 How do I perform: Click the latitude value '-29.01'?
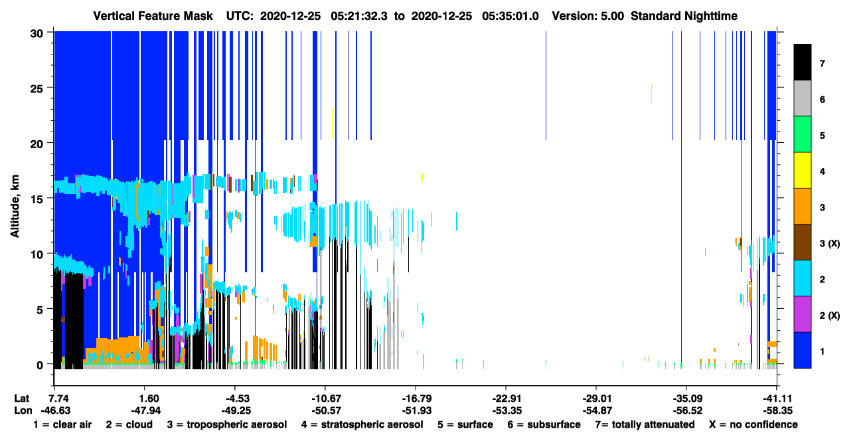coord(596,399)
